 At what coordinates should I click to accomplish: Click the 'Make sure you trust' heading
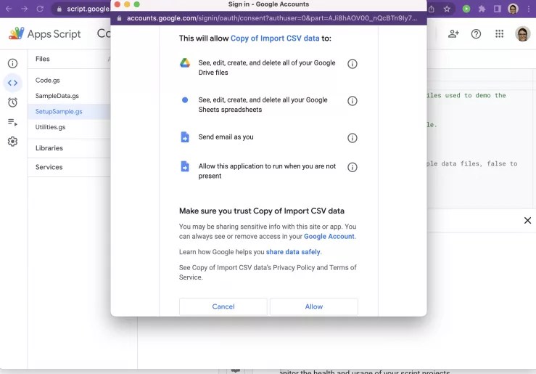262,211
